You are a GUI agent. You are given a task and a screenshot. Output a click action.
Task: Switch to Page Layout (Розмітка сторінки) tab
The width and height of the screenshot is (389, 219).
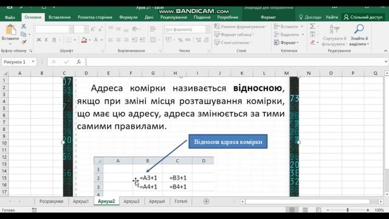(95, 17)
